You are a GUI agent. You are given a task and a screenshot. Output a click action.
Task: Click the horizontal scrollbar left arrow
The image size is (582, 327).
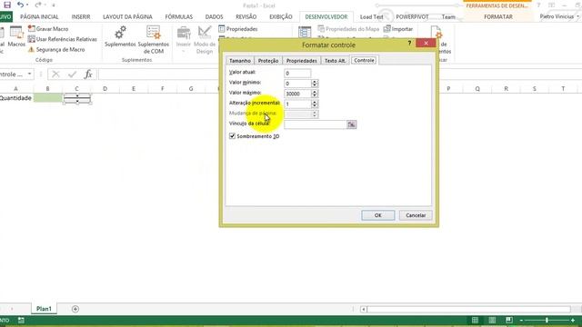[364, 309]
